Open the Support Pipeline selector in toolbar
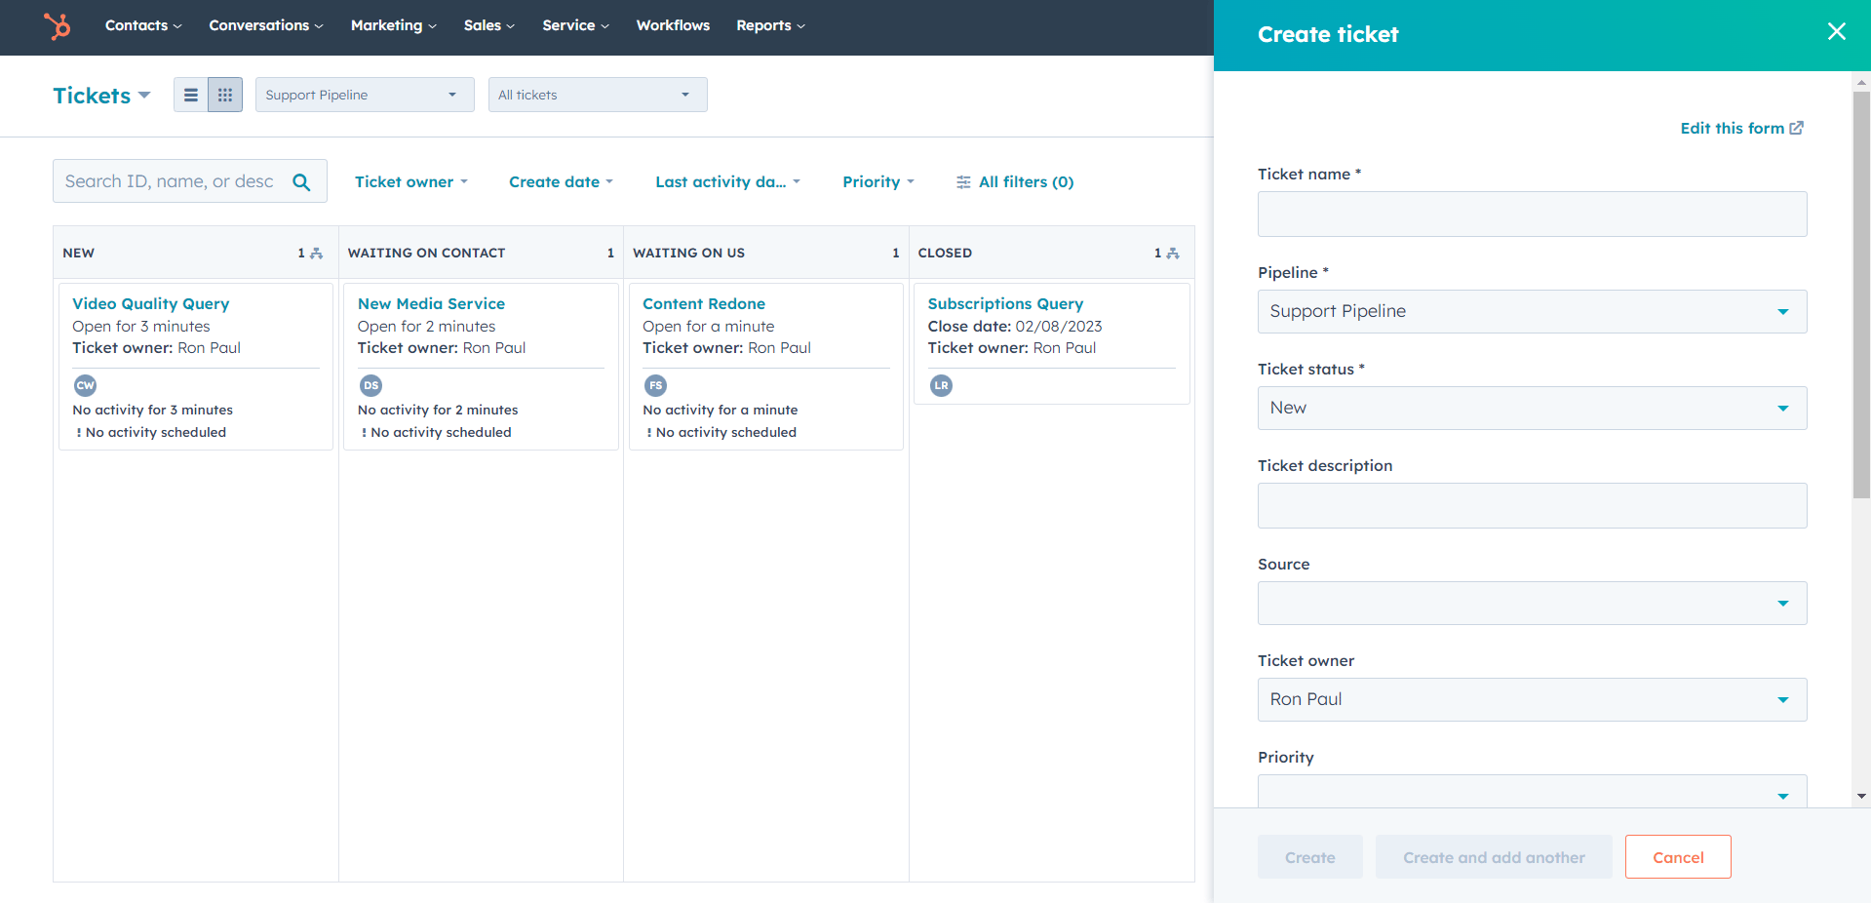This screenshot has width=1871, height=903. tap(365, 95)
